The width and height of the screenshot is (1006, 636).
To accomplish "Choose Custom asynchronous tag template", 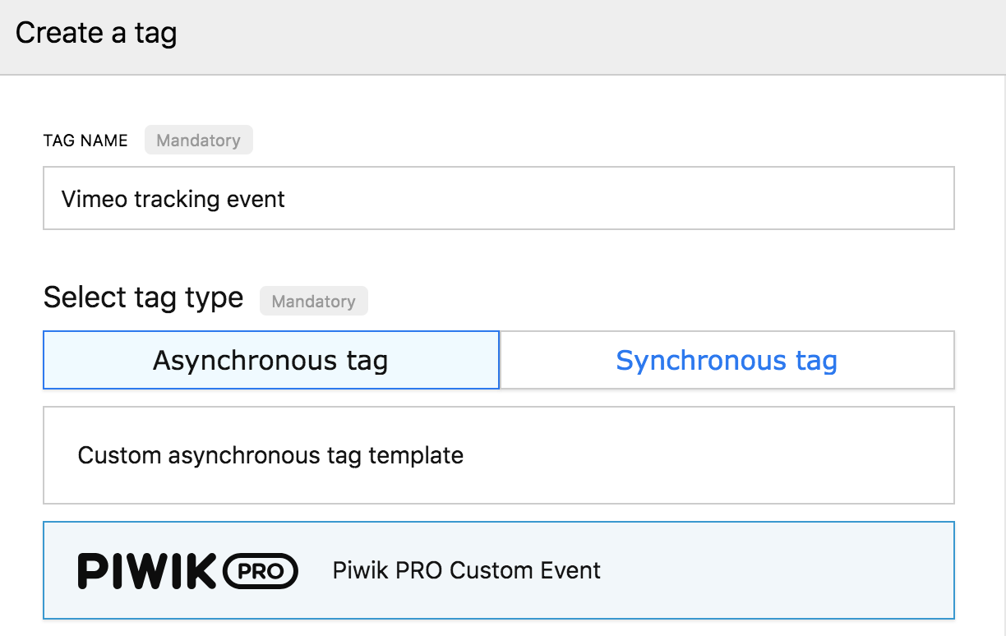I will (499, 455).
